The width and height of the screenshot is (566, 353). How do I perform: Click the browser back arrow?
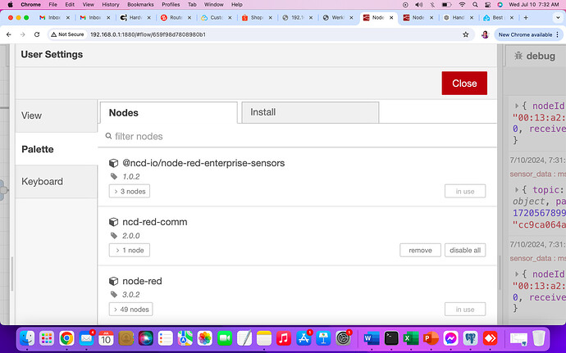tap(8, 34)
